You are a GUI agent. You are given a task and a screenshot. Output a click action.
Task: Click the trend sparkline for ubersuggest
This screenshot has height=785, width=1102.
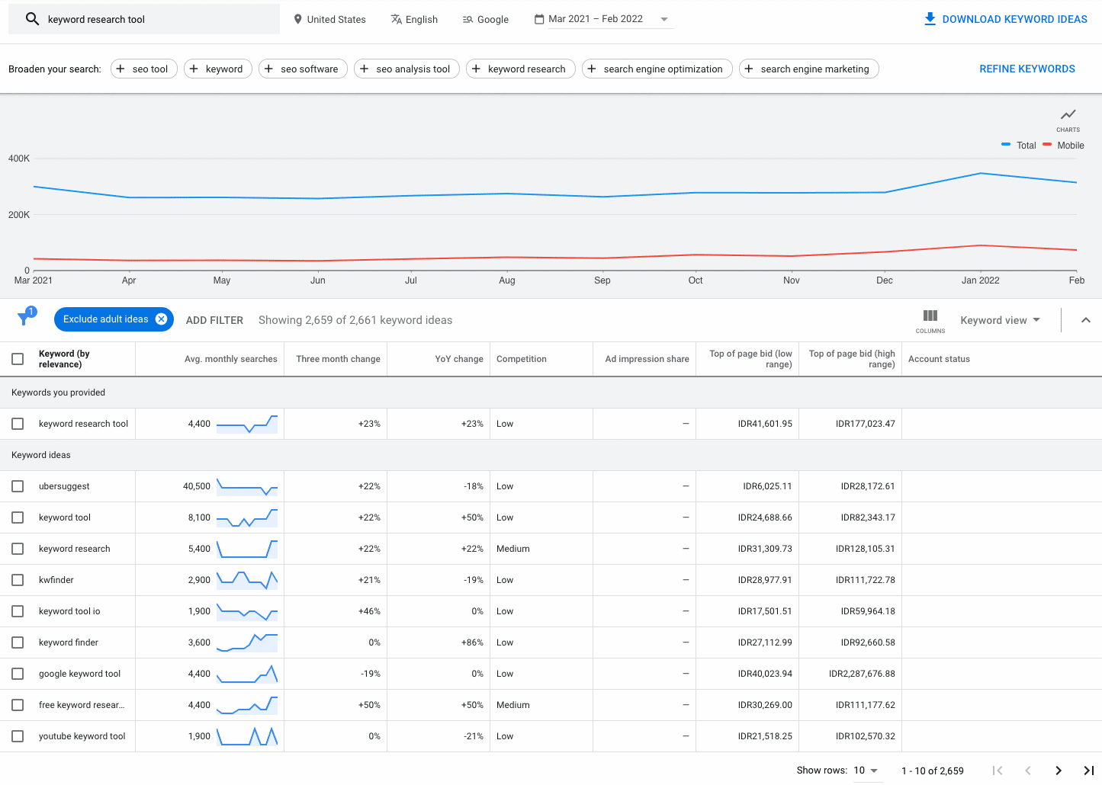pos(247,486)
